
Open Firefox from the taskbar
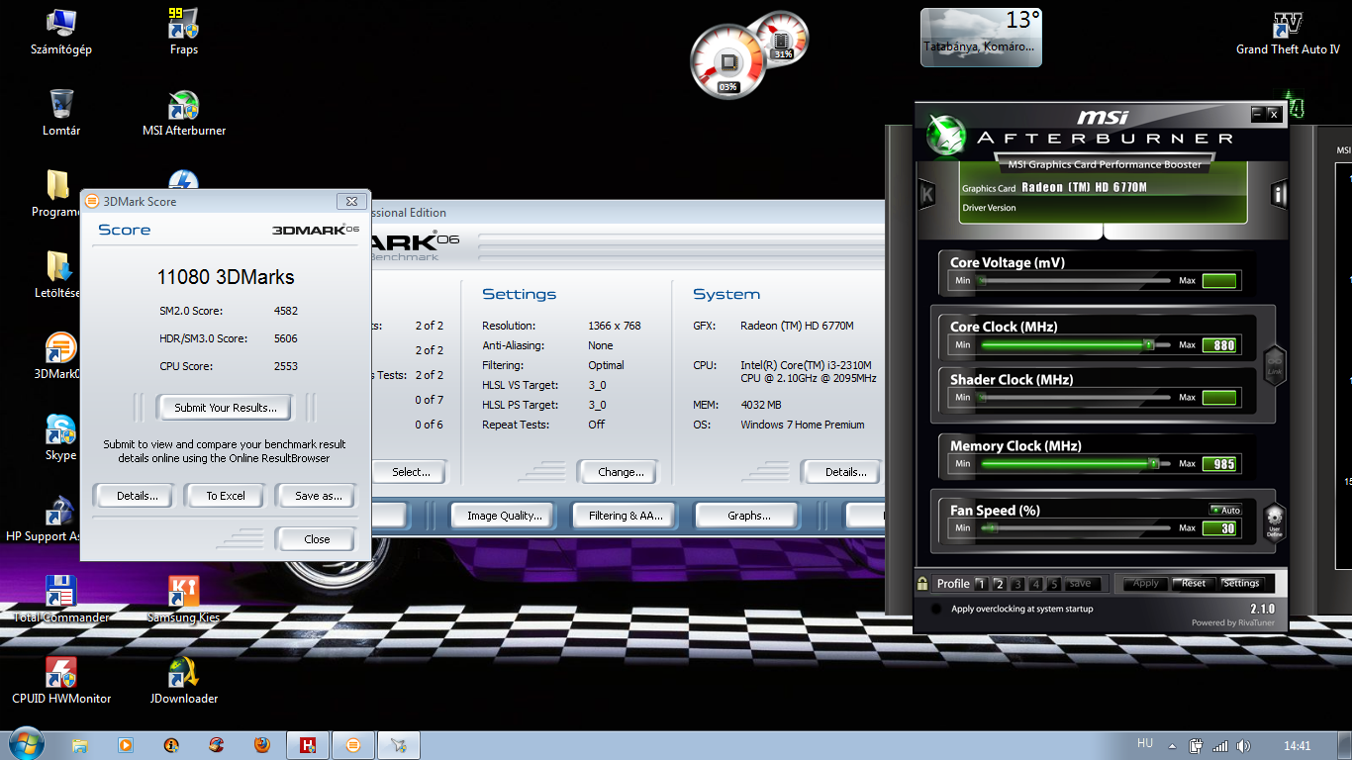(x=261, y=745)
